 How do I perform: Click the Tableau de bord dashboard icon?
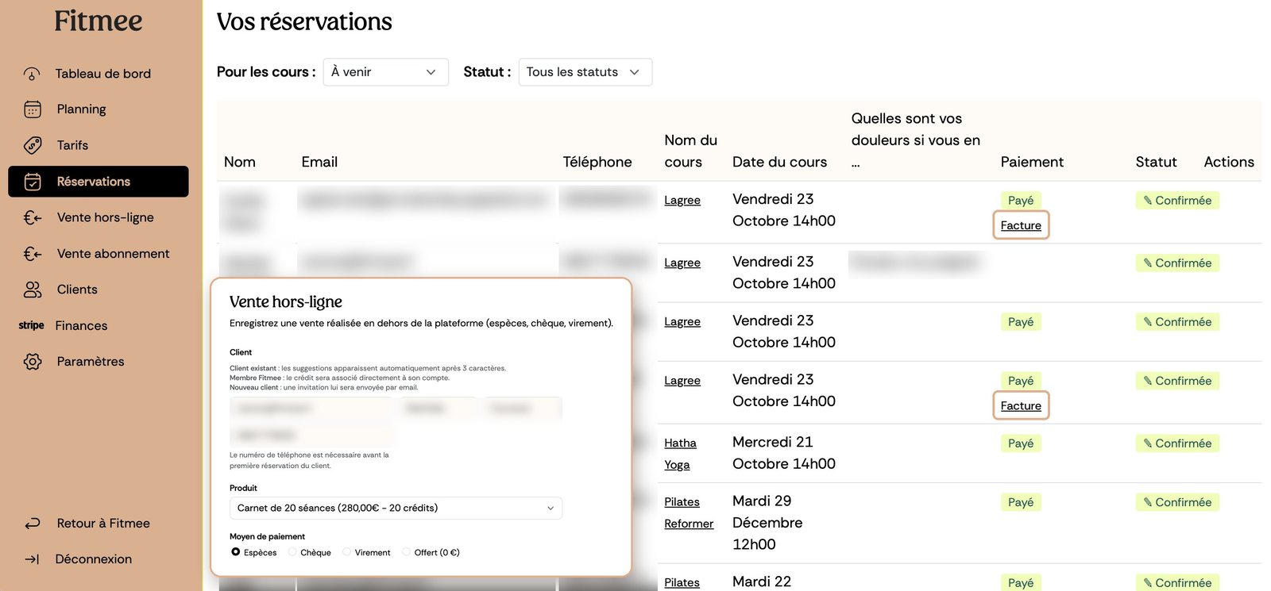coord(32,74)
